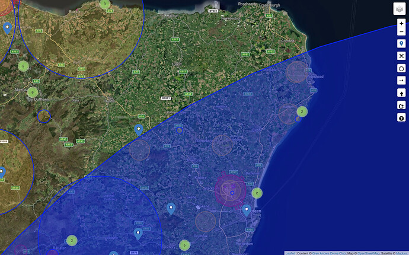Click the orange circle zone near Peterhead
Image resolution: width=409 pixels, height=255 pixels.
296,72
